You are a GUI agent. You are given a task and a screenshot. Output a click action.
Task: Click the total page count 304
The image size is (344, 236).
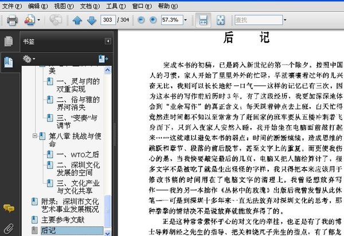(124, 20)
